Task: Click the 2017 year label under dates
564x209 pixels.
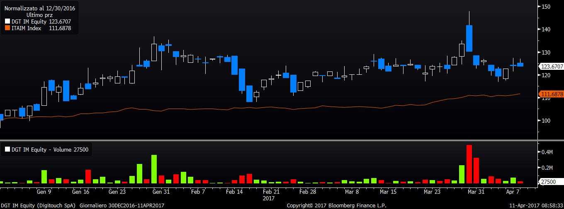Action: 269,198
